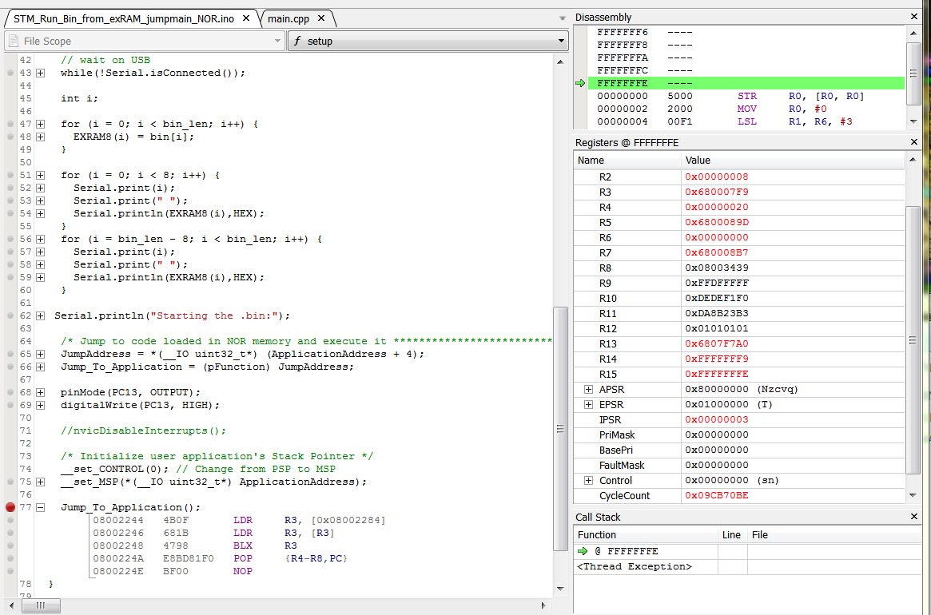
Task: Close the Call Stack panel
Action: click(914, 518)
